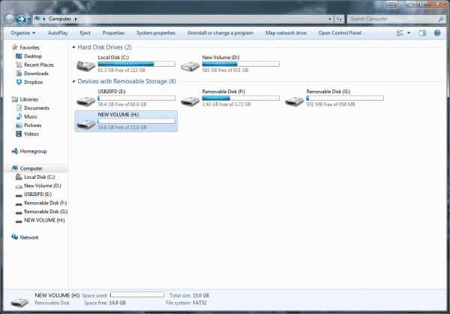The image size is (450, 314).
Task: Click '501 GB free of 931 GB' text
Action: coord(225,70)
